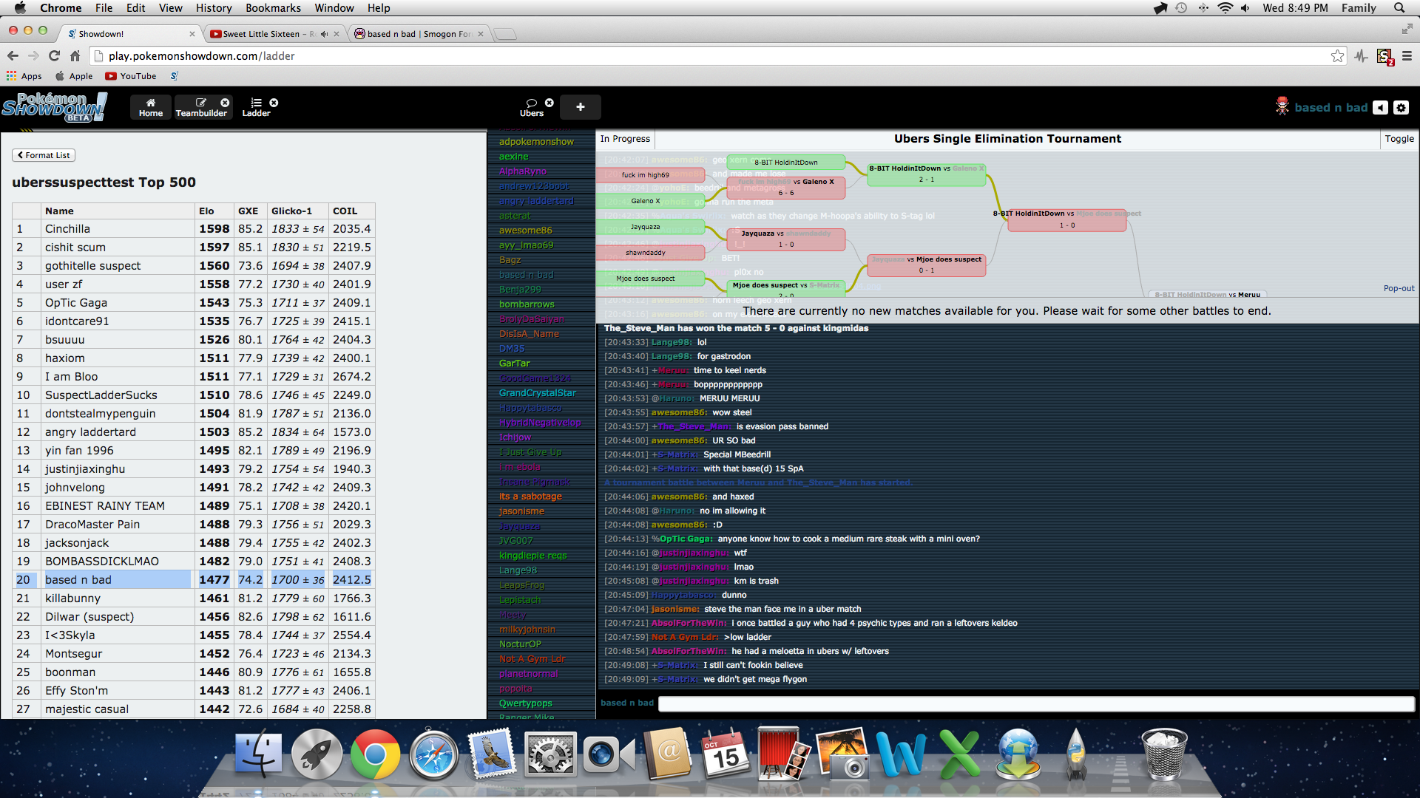Click the Pokémon Showdown logo
This screenshot has height=798, width=1420.
tap(54, 107)
